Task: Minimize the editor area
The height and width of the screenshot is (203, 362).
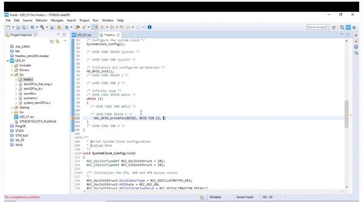Action: click(x=342, y=34)
